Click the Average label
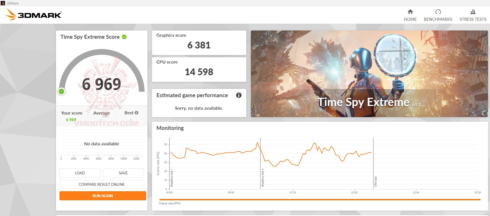Viewport: 490px width, 216px height. [x=101, y=113]
